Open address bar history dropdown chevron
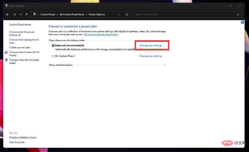Screen dimensions: 249x152 (119, 15)
